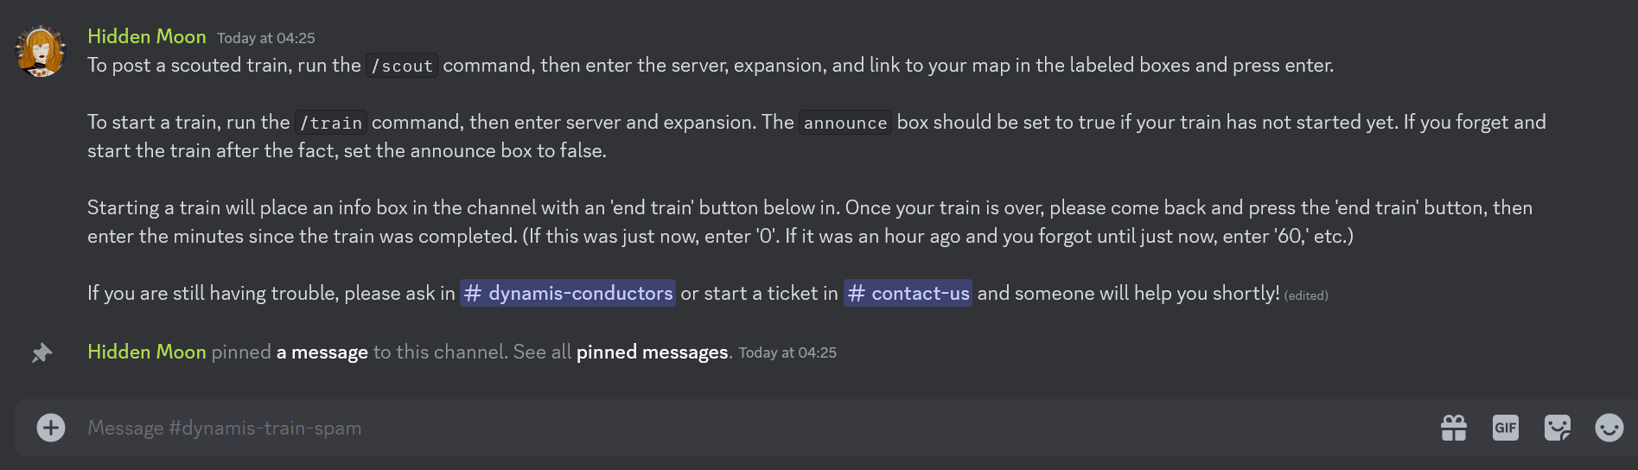
Task: Click the "Today at 04:25" timestamp by the username
Action: (266, 38)
